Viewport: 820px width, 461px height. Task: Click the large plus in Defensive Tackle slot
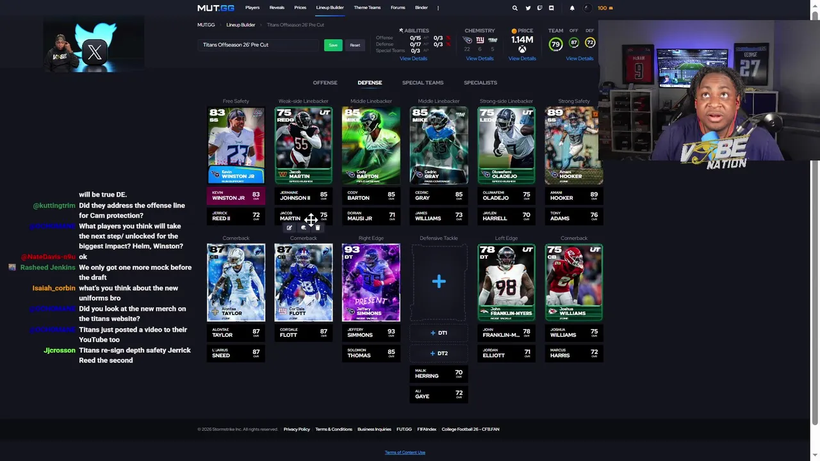(439, 282)
